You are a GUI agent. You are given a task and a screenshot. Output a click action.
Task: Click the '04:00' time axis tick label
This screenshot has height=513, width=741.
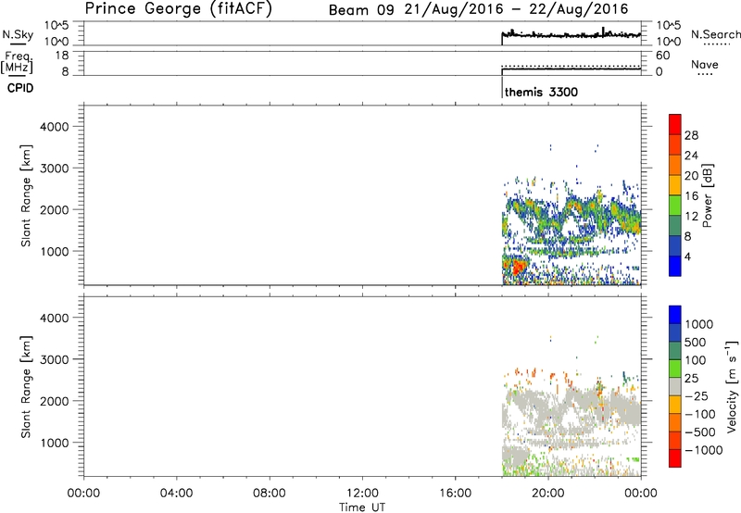coord(177,494)
